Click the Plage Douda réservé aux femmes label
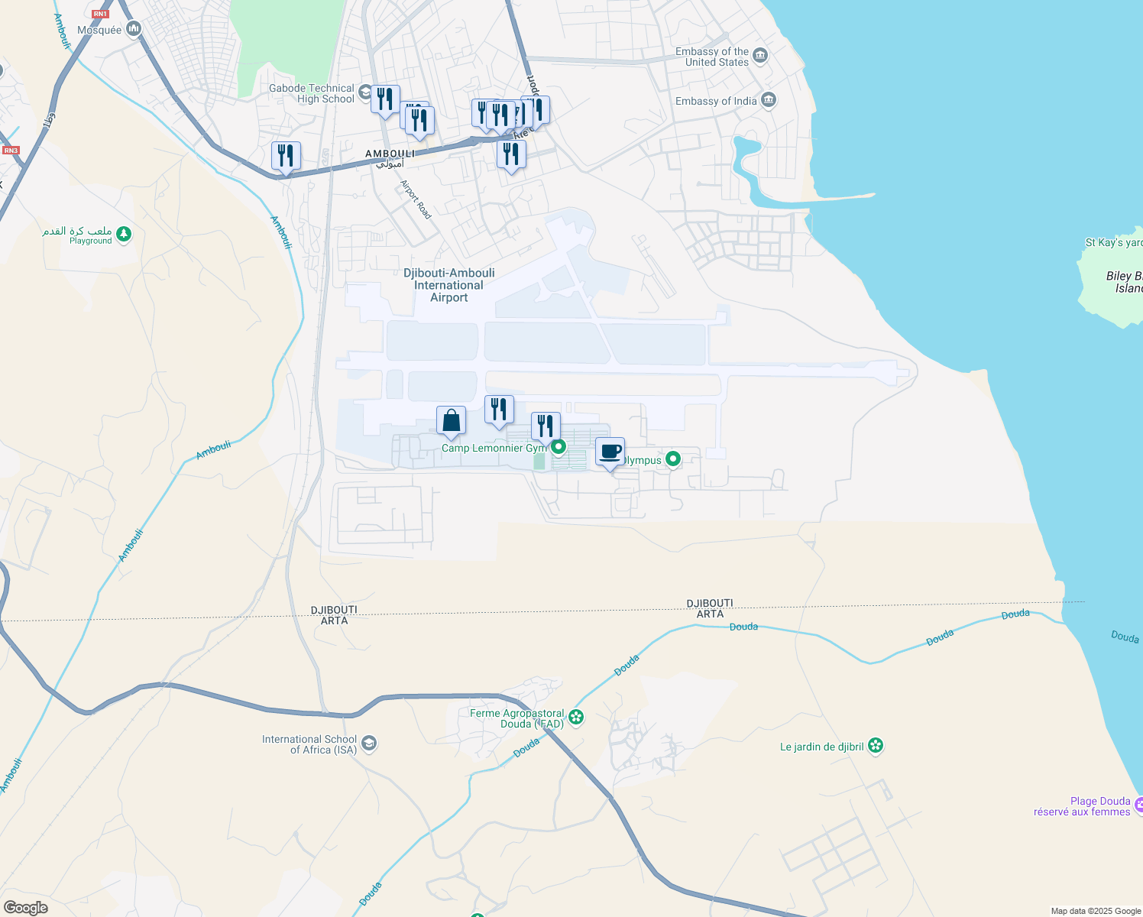The width and height of the screenshot is (1143, 917). [x=1082, y=806]
